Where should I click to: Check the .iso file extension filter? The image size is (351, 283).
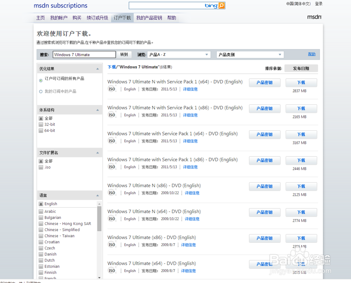[x=41, y=167]
